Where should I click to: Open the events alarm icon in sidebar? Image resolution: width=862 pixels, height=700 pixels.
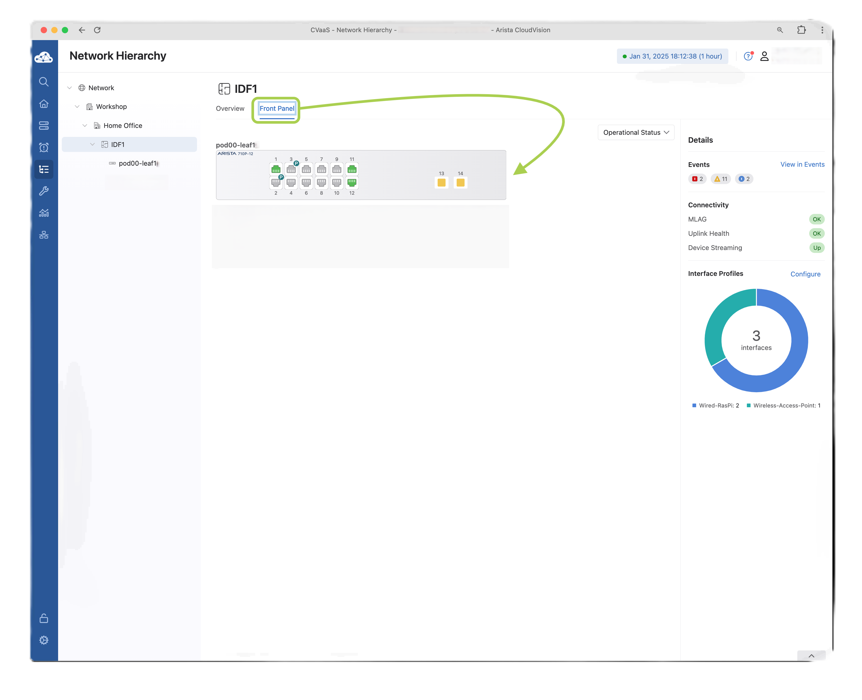pos(44,147)
